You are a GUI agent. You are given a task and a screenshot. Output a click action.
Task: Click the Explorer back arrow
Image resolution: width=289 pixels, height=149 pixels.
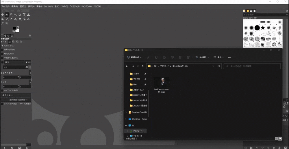click(127, 66)
